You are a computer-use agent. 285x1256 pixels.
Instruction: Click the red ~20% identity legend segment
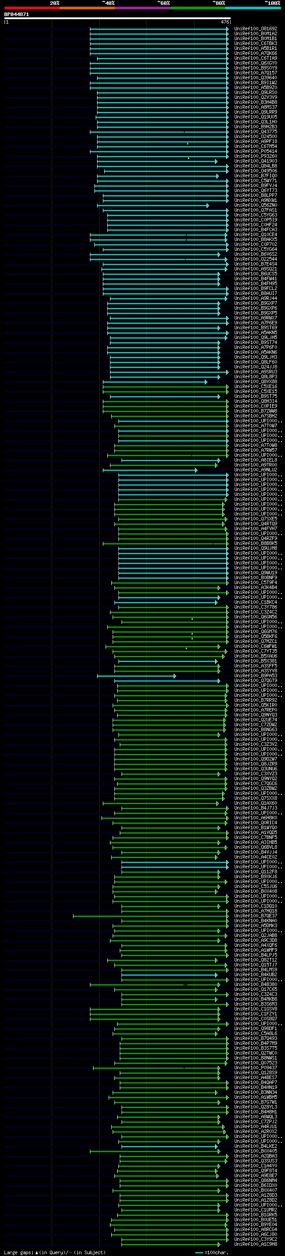(x=32, y=8)
